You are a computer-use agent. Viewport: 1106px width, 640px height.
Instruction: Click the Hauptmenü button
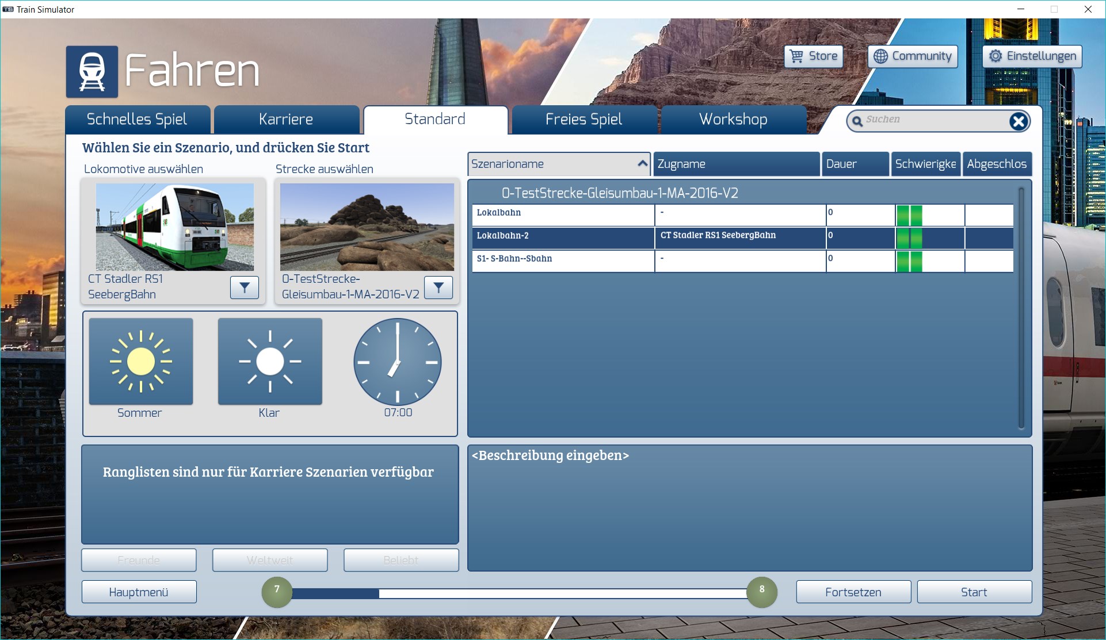pyautogui.click(x=139, y=592)
